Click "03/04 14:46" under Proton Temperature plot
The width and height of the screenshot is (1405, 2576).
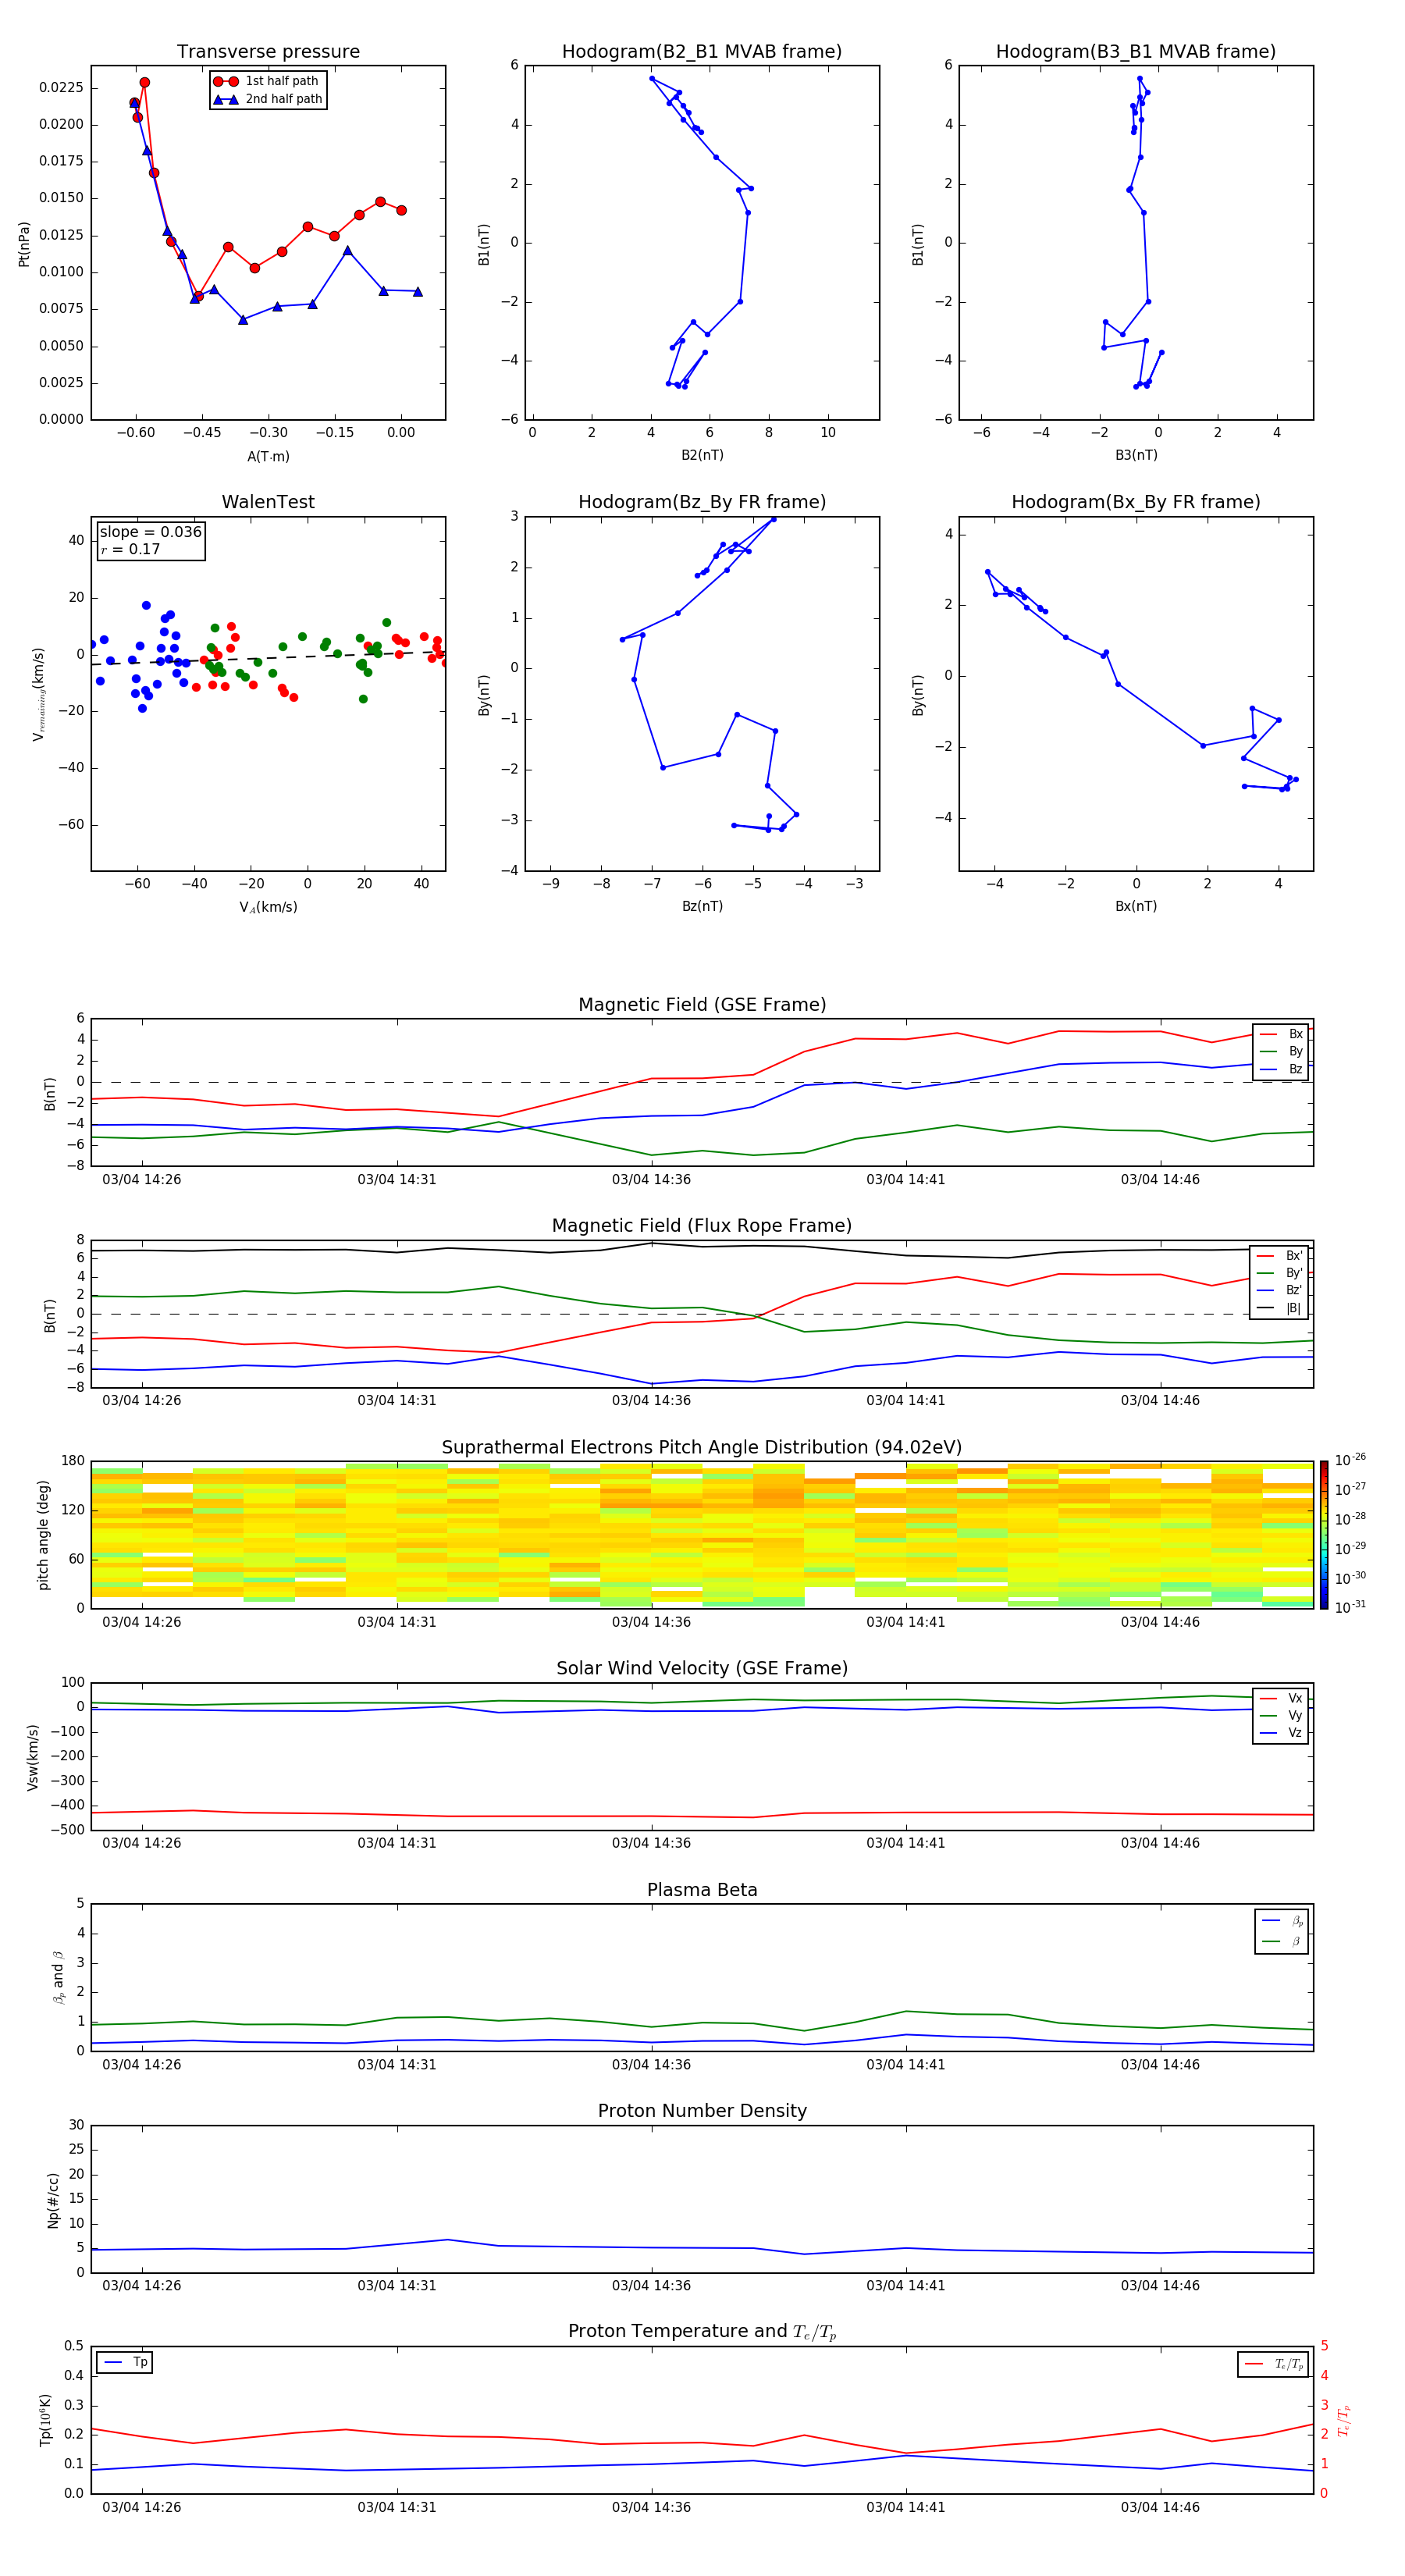(1160, 2507)
